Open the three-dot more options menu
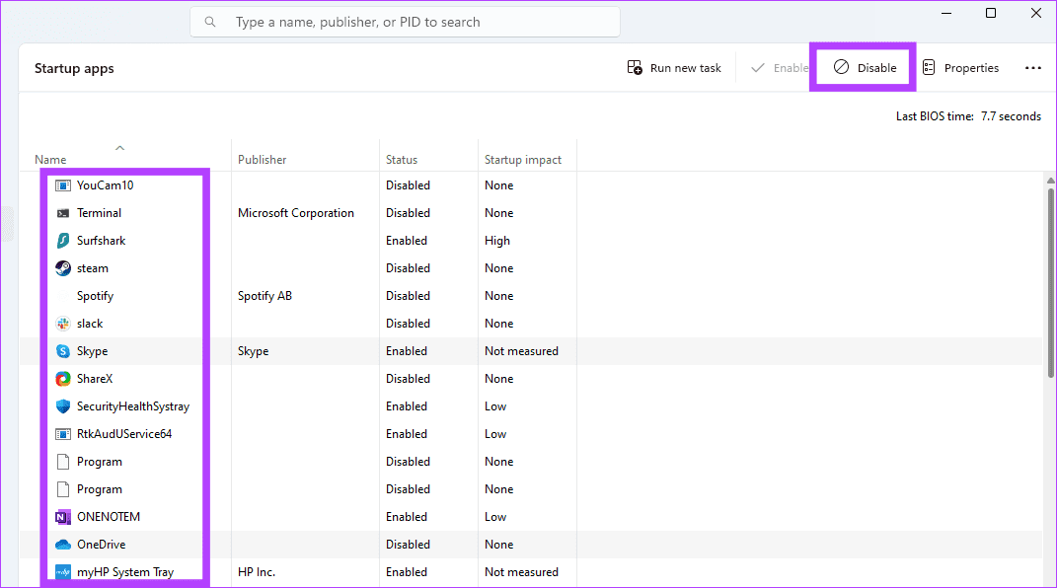This screenshot has height=588, width=1057. point(1032,68)
